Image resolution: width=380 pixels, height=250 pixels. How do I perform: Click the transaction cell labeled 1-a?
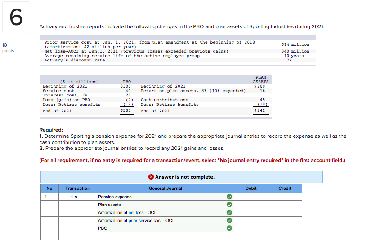pos(77,197)
